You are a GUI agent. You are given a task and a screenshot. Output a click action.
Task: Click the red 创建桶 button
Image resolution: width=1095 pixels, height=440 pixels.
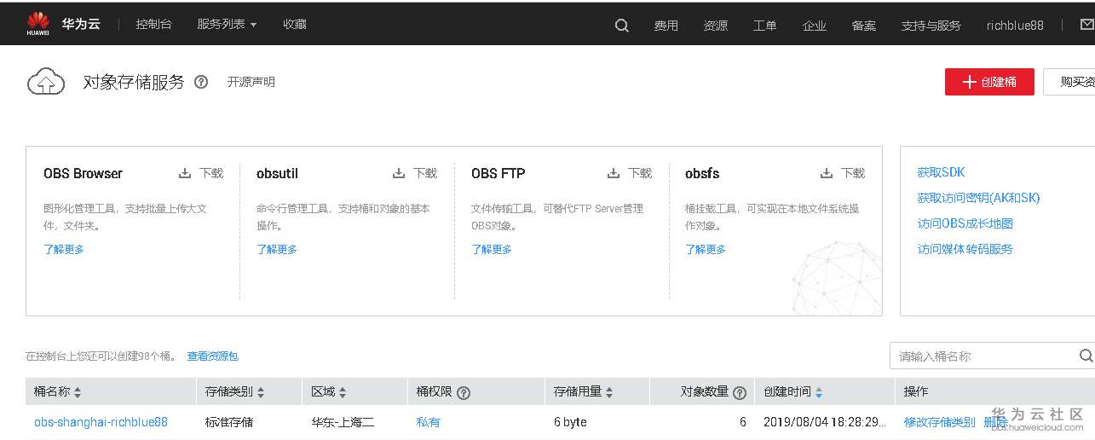988,82
